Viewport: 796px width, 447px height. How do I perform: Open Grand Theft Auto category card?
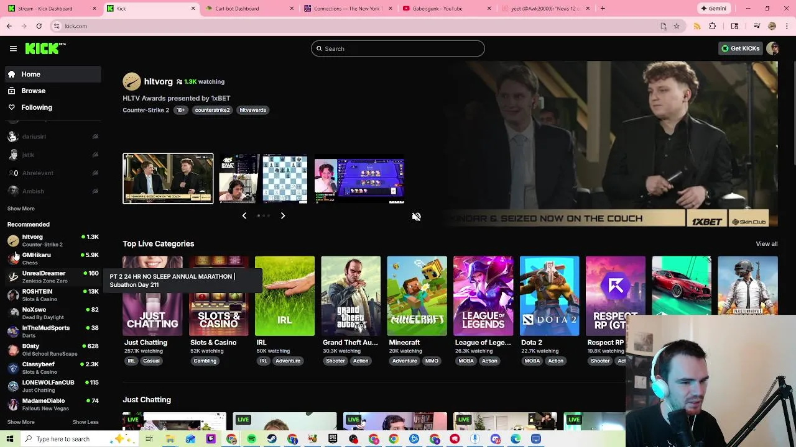pyautogui.click(x=351, y=296)
